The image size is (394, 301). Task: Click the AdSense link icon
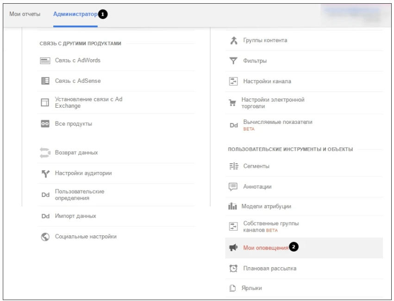[x=45, y=81]
